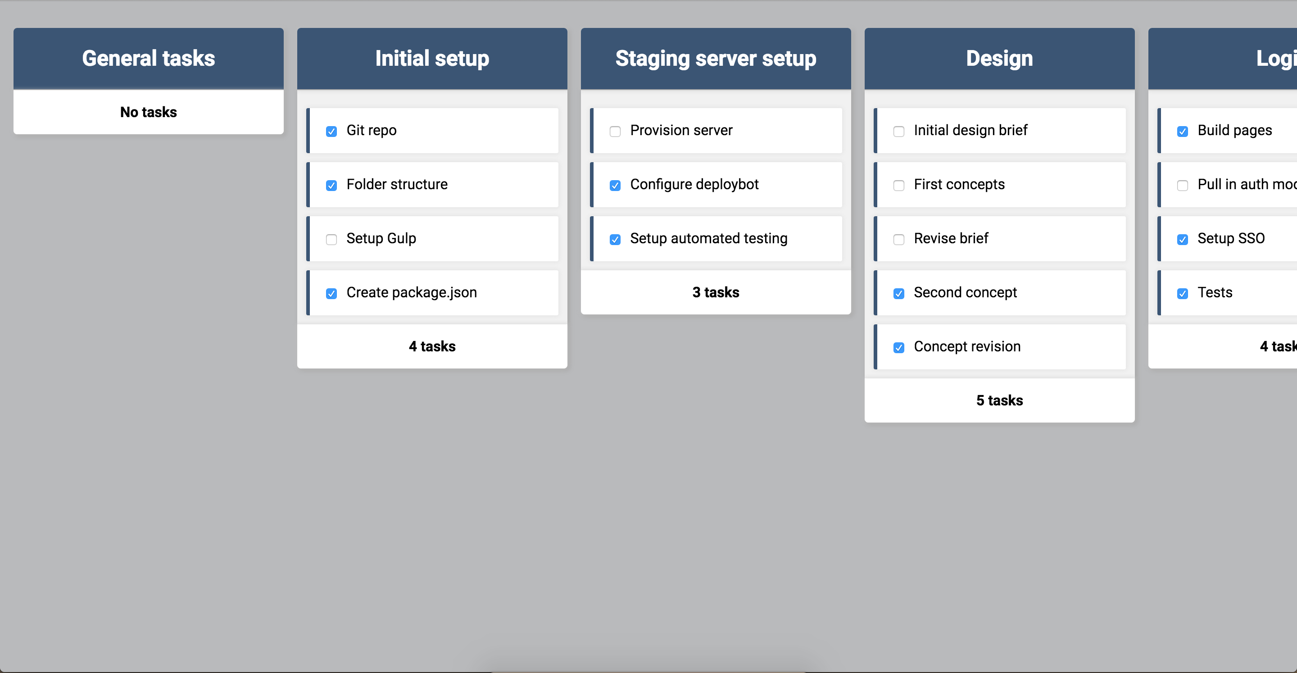Click the Staging server setup header
Screen dimensions: 1297x673
pyautogui.click(x=716, y=59)
